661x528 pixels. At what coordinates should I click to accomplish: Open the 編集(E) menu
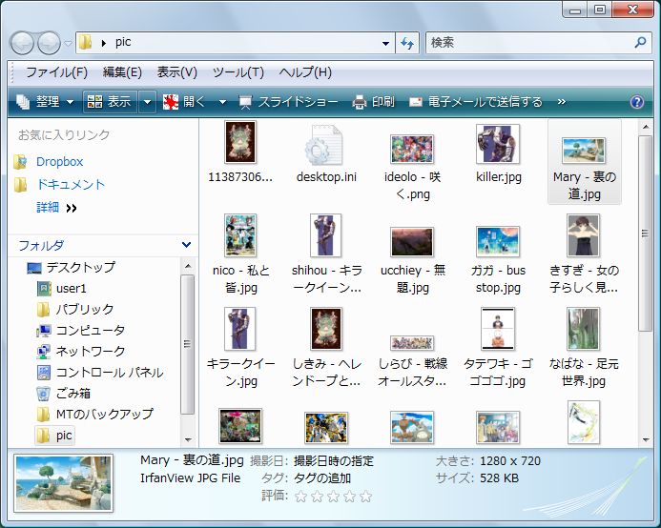[122, 72]
